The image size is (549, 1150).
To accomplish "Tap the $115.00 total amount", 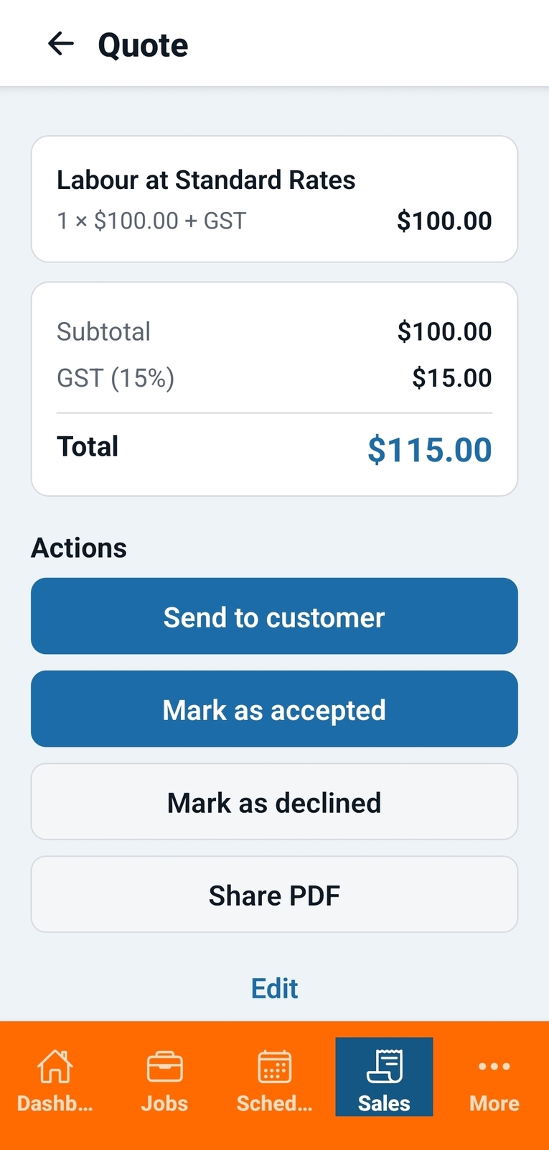I will click(x=429, y=450).
